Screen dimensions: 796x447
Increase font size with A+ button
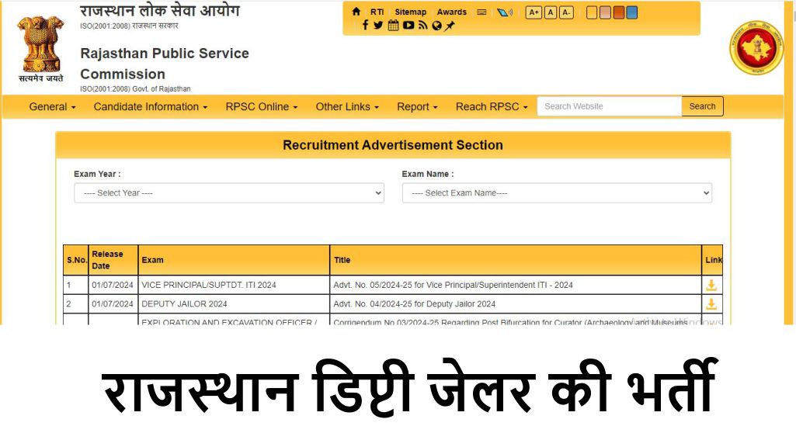pyautogui.click(x=533, y=12)
